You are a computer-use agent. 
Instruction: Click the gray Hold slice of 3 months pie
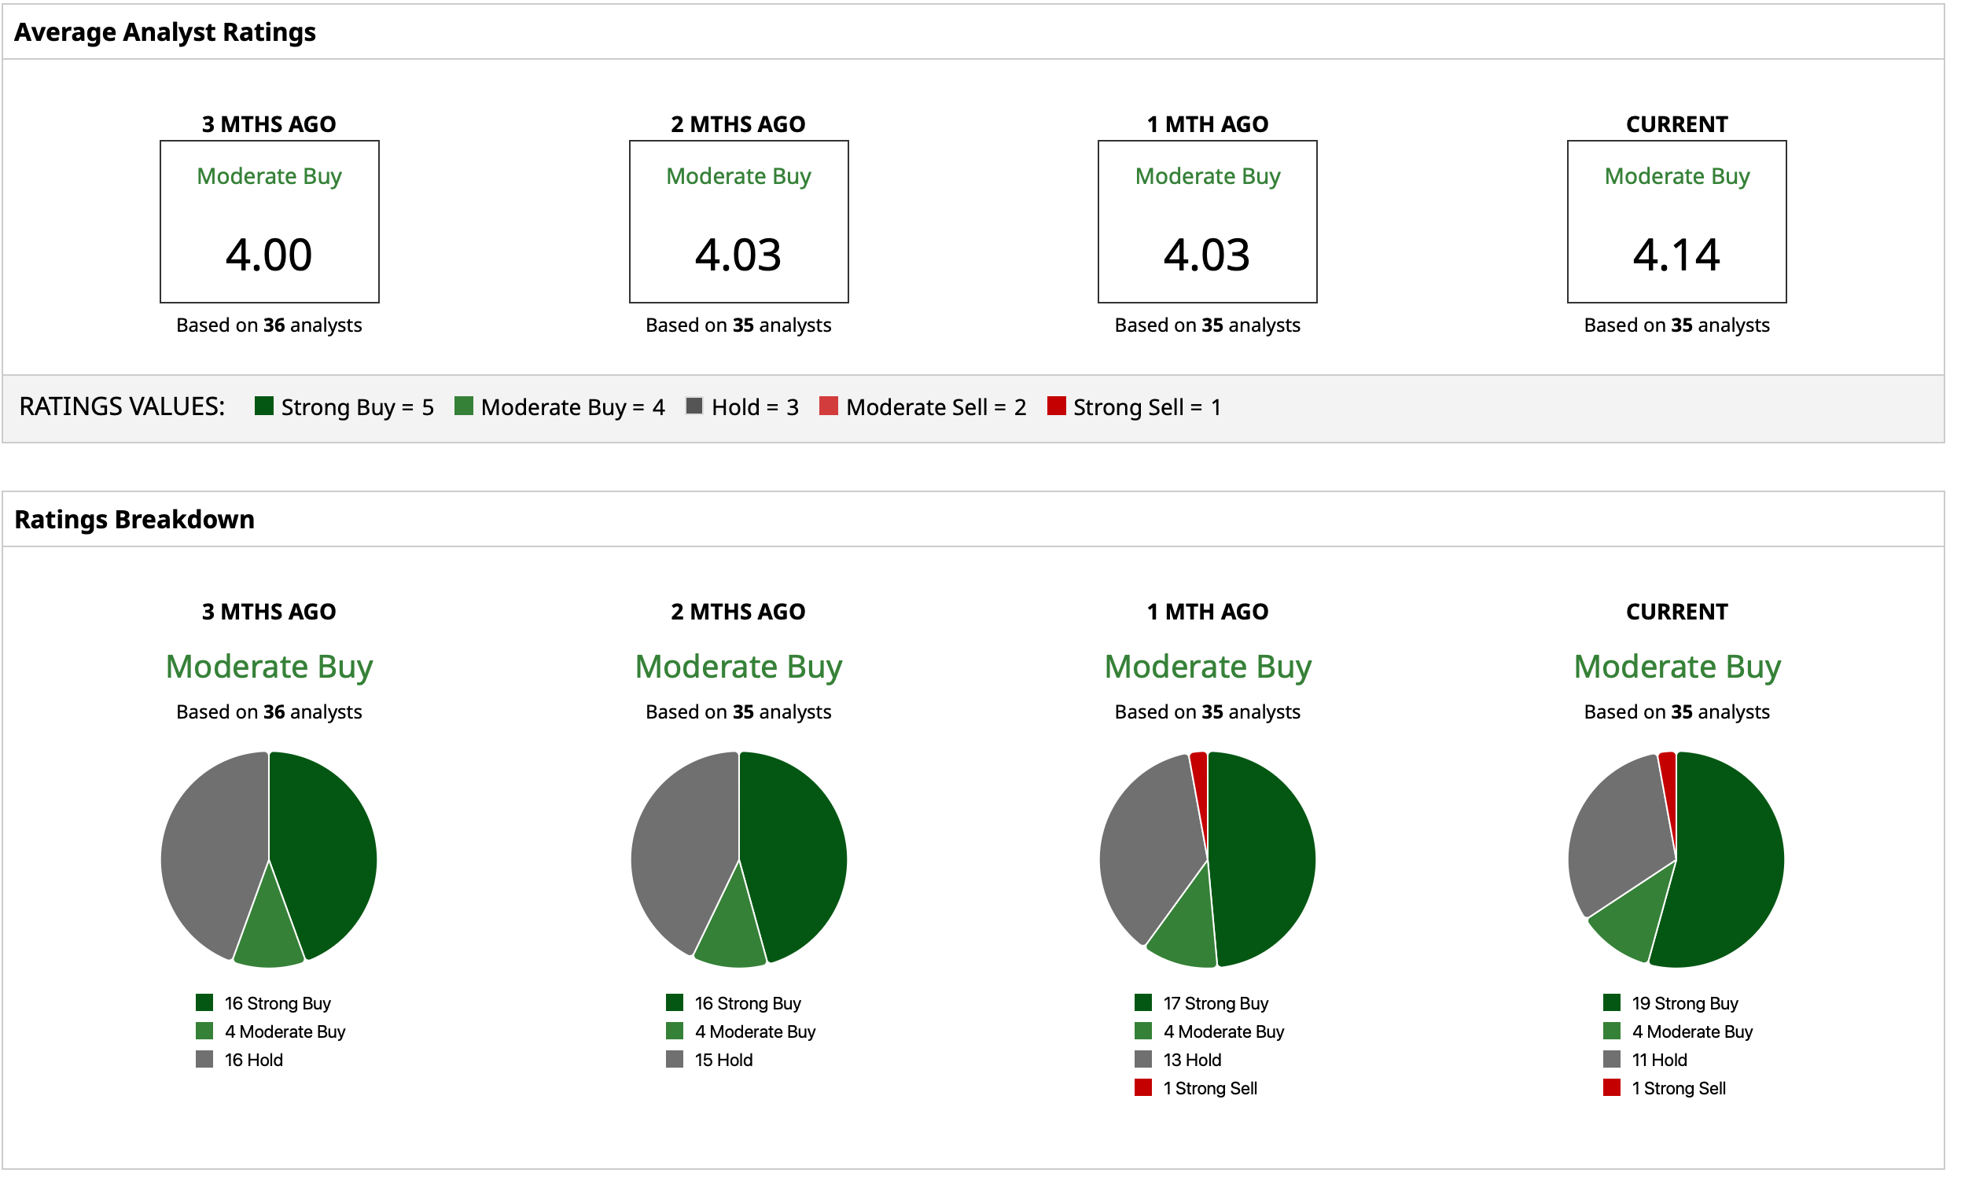pyautogui.click(x=211, y=851)
